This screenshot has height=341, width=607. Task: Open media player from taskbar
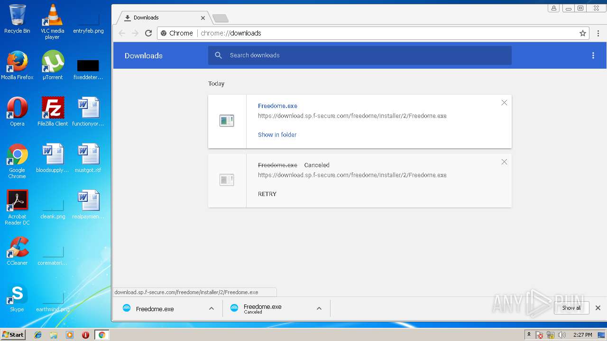coord(70,335)
